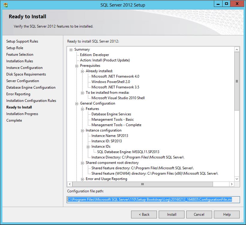246x225 pixels.
Task: Select Instance Name: SP2013 row
Action: coord(110,136)
